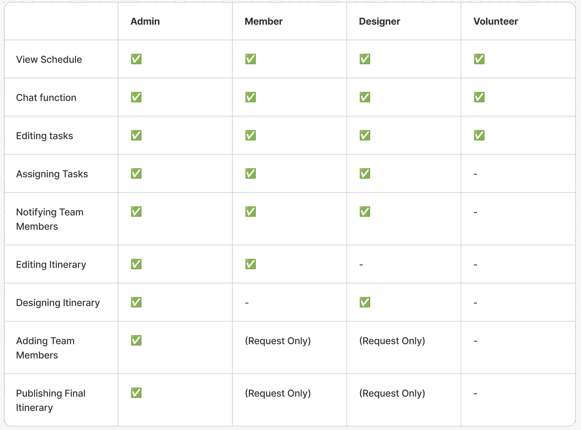Screen dimensions: 581x430
Task: Select Admin checkmark for Publishing Final Itinerary
Action: coord(136,393)
